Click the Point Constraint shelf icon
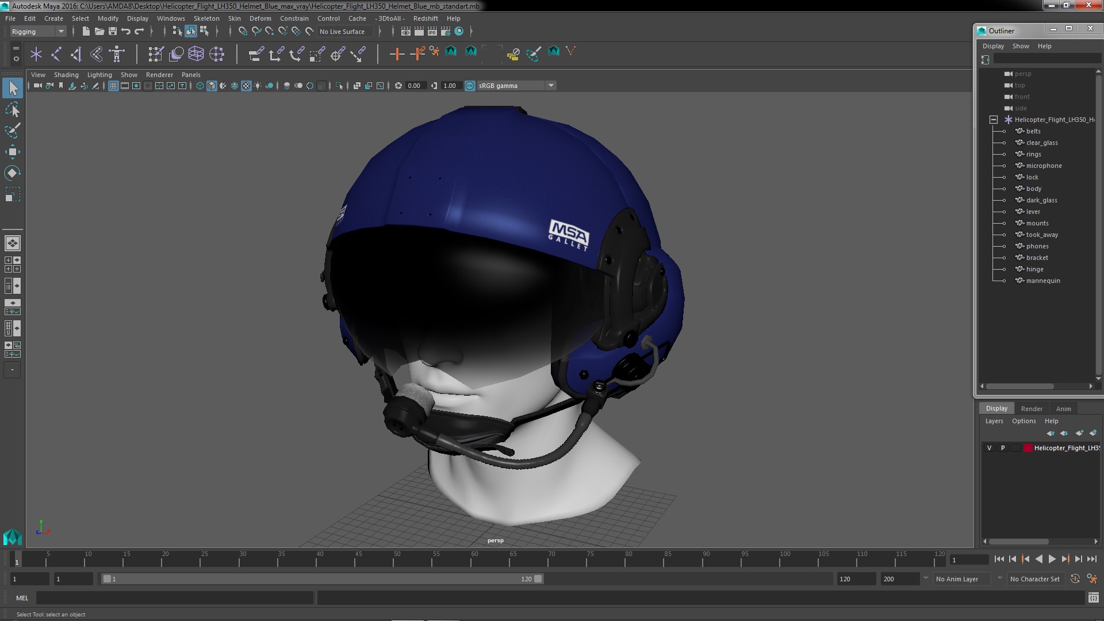The width and height of the screenshot is (1104, 621). click(276, 55)
